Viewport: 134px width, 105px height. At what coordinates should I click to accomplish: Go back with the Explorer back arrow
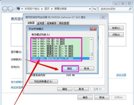(x=5, y=9)
